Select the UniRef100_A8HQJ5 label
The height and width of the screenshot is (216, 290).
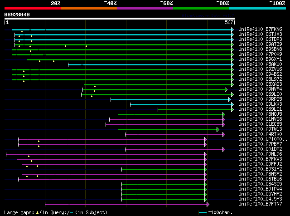click(x=260, y=114)
